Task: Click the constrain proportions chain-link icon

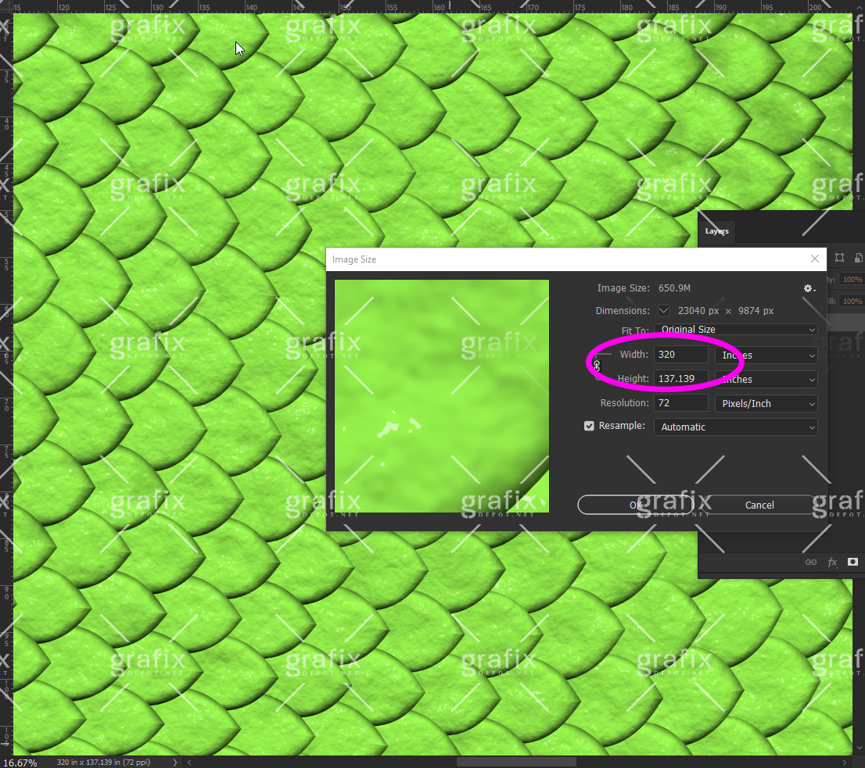Action: (x=597, y=366)
